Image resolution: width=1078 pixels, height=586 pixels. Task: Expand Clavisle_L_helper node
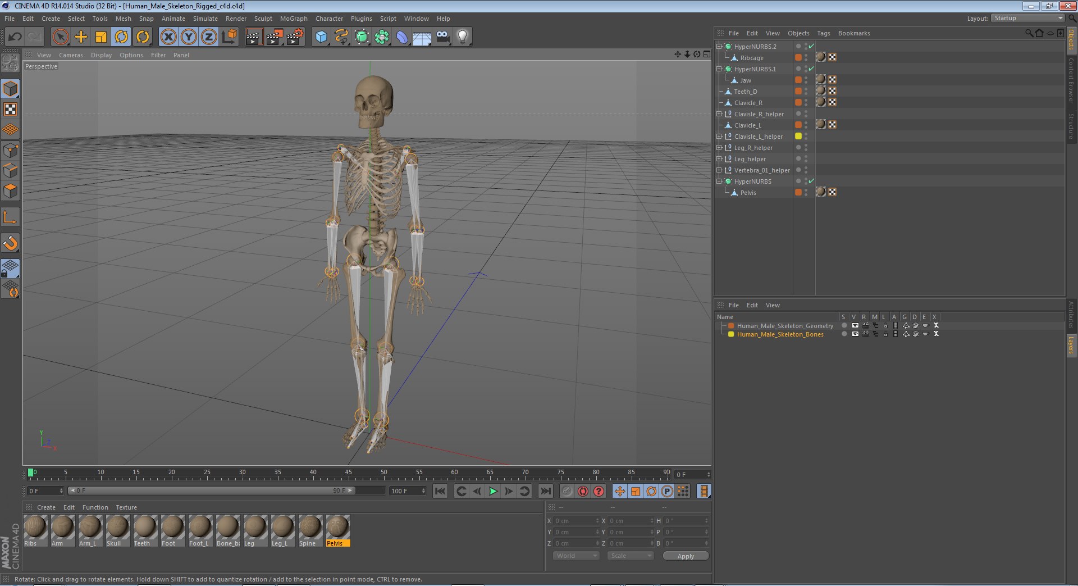(719, 137)
